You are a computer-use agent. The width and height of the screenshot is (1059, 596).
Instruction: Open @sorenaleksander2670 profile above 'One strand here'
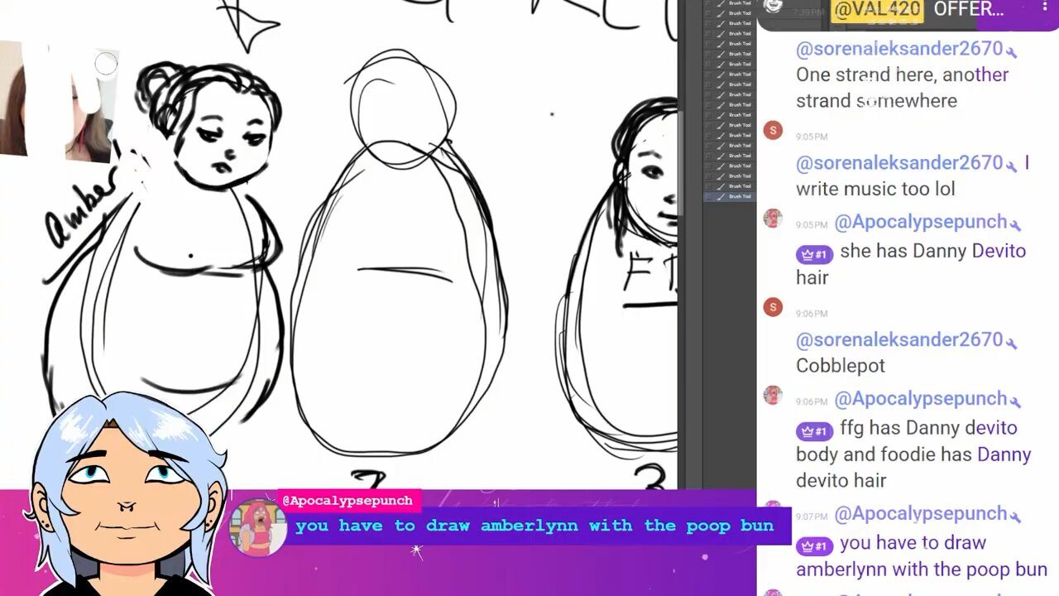(899, 49)
